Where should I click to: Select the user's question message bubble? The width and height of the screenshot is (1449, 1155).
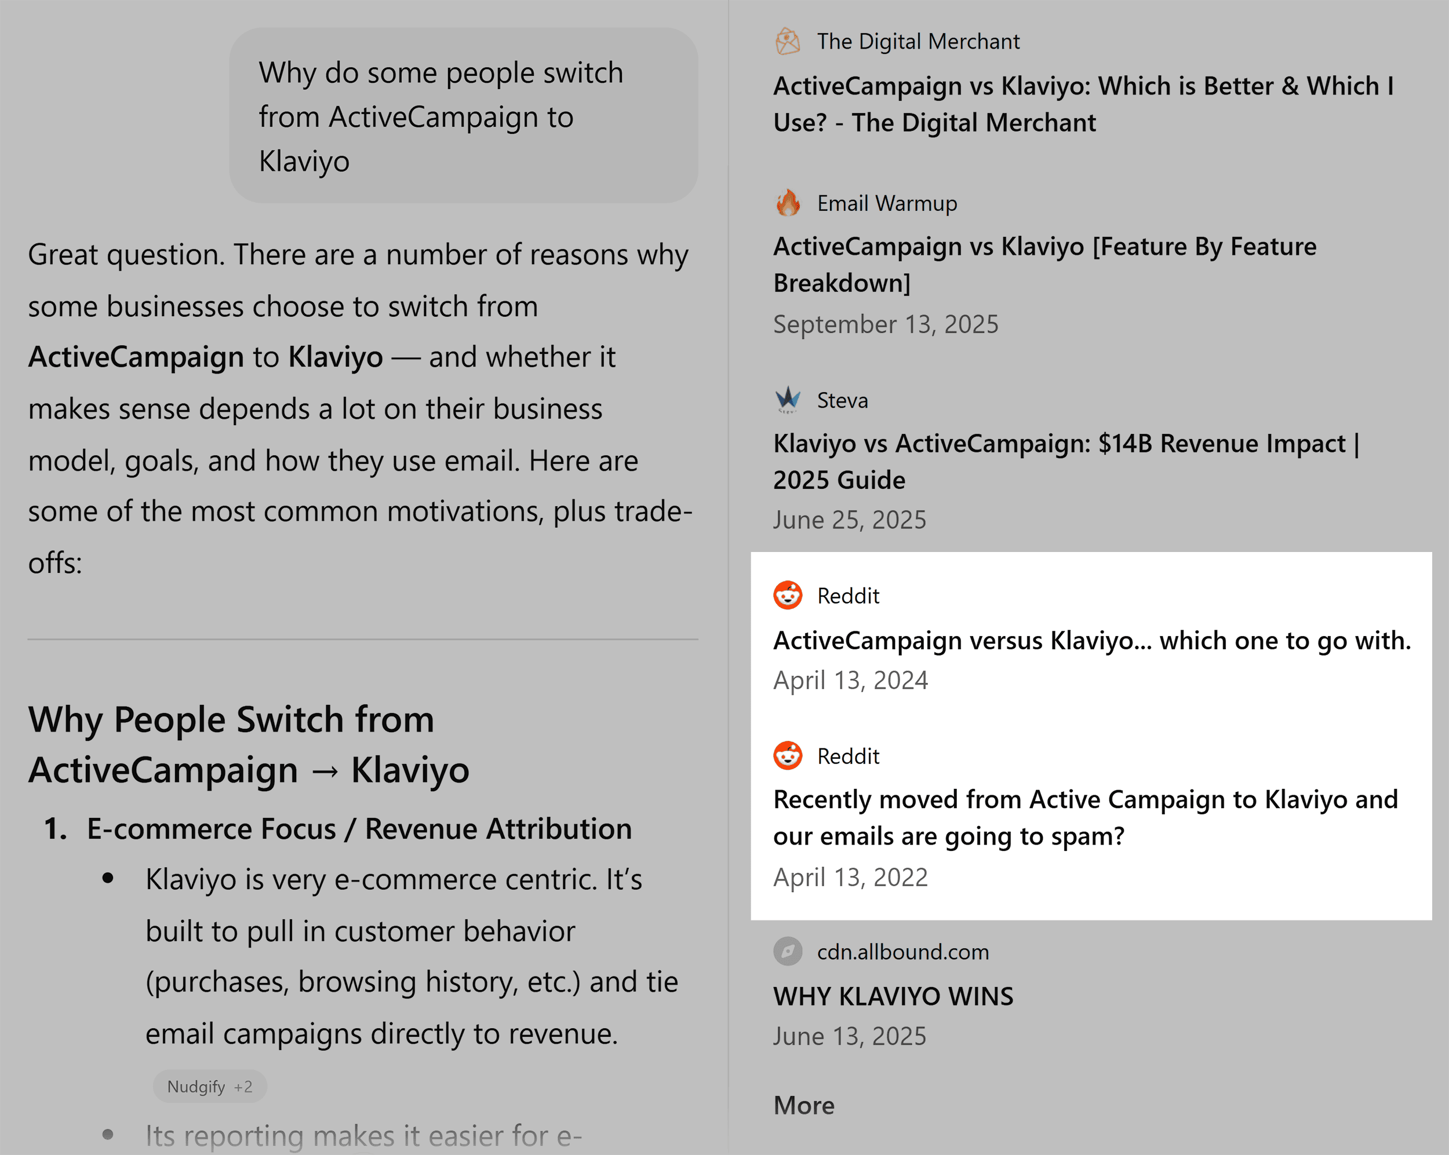[x=463, y=115]
